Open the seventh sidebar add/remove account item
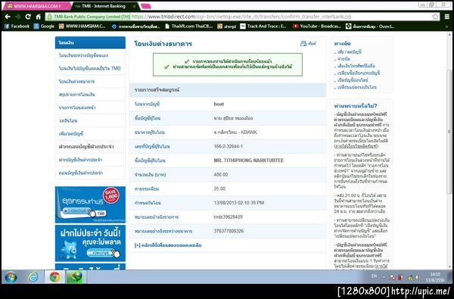 coord(90,133)
